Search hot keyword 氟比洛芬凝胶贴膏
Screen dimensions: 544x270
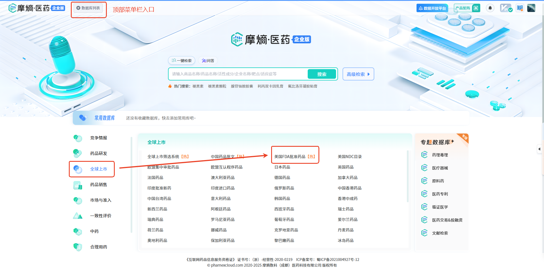(303, 86)
